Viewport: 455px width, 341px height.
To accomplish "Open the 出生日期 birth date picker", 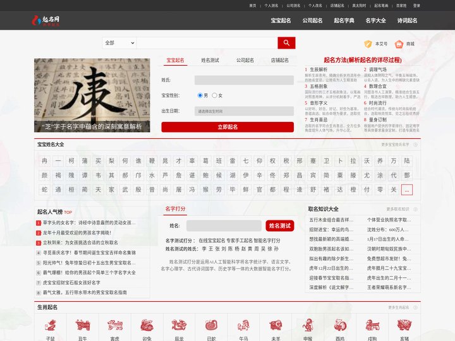I will tap(244, 111).
